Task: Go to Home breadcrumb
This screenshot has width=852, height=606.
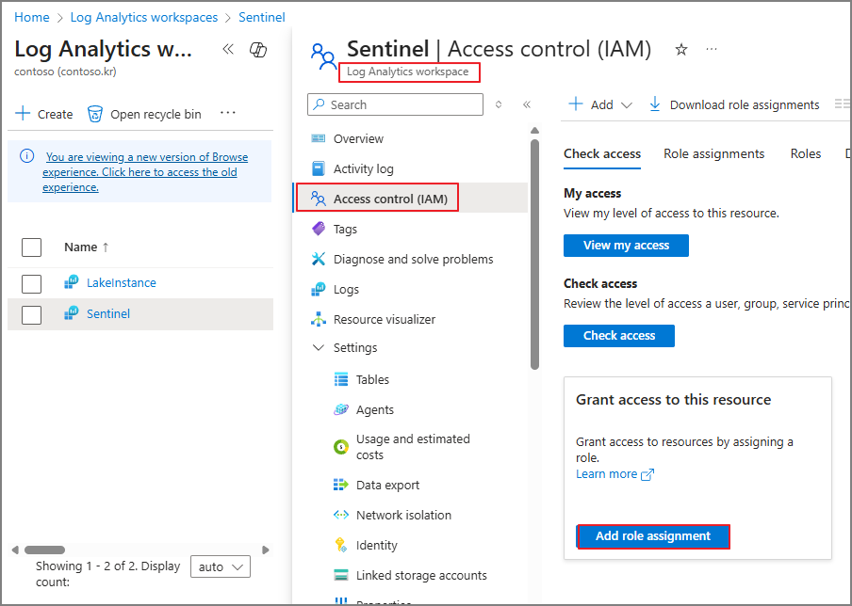Action: click(x=31, y=17)
